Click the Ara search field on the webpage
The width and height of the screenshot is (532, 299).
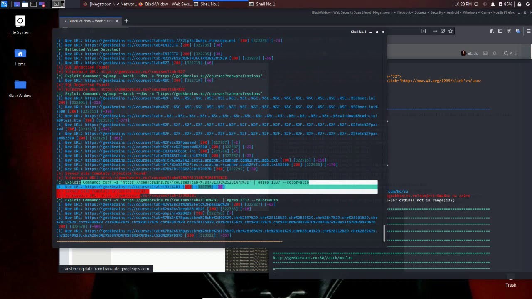[511, 53]
